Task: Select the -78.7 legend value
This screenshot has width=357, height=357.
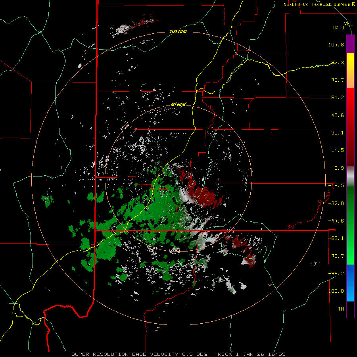Action: point(336,256)
